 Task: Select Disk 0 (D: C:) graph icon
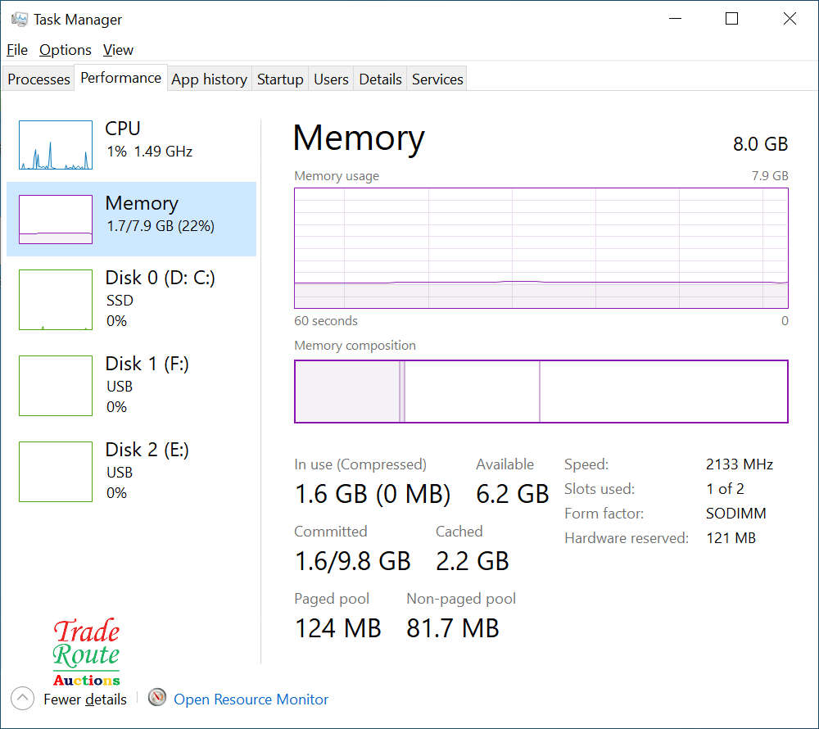click(x=56, y=300)
